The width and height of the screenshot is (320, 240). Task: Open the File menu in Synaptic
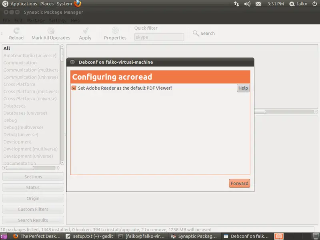6,21
